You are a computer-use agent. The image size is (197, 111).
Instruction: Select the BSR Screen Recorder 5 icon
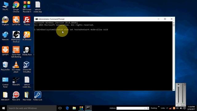click(x=27, y=7)
